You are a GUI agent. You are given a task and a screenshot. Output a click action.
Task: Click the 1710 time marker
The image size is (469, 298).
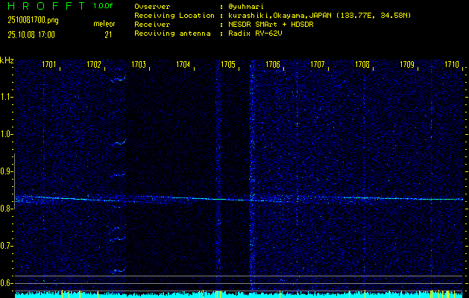point(452,64)
